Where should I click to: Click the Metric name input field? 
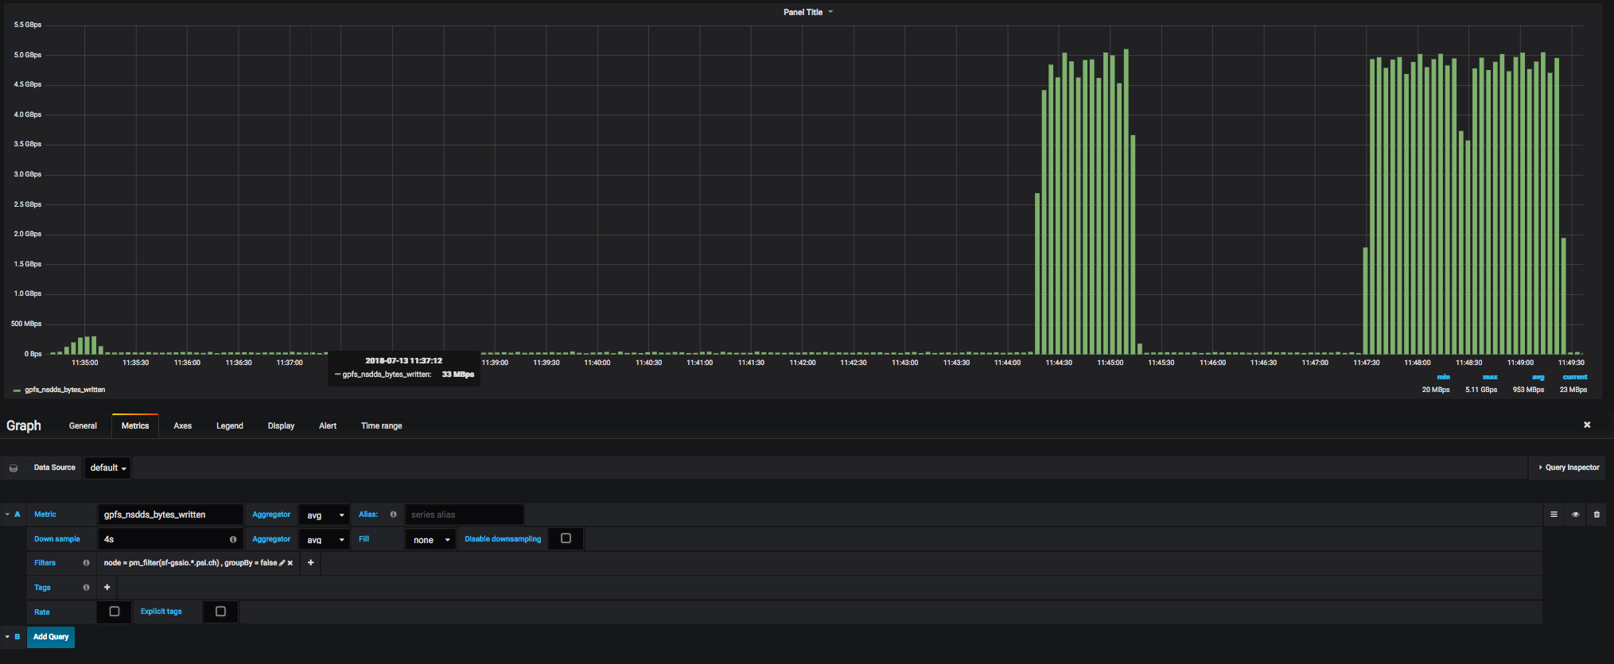[x=170, y=515]
